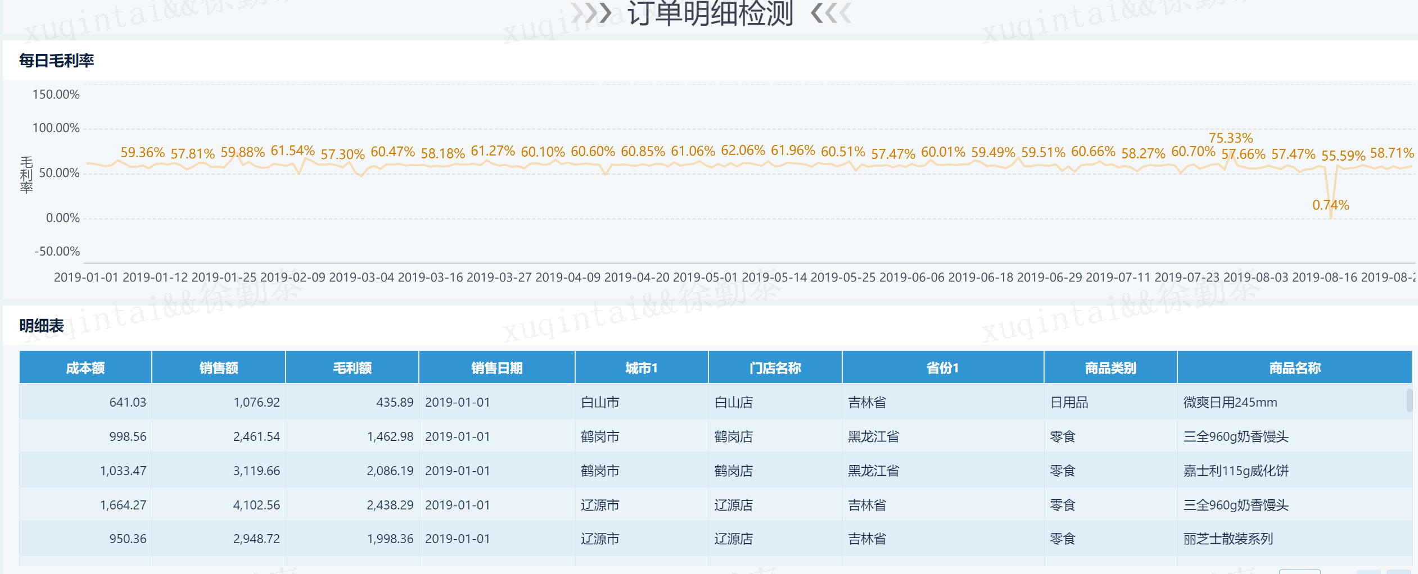Screen dimensions: 1418x574
Task: Select the 微爽日用245mm product cell
Action: (x=1230, y=402)
